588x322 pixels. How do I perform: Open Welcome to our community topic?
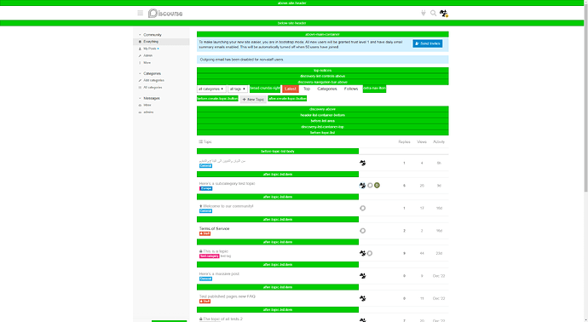[228, 206]
